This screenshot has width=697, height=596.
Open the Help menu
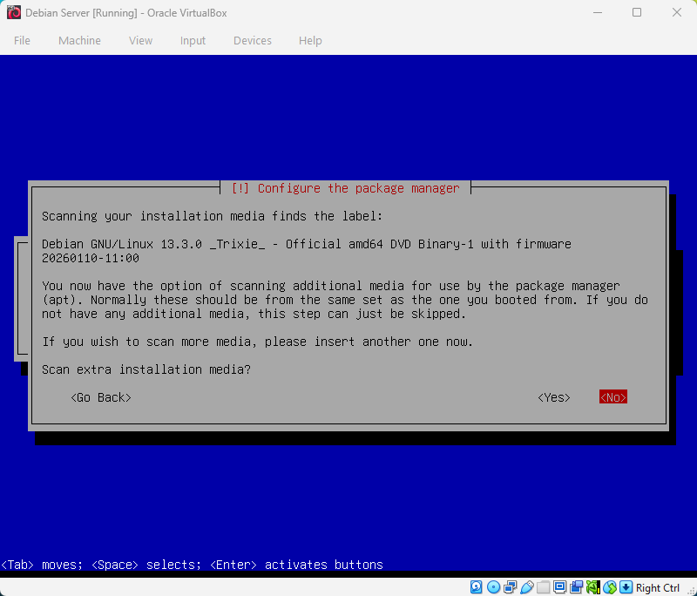(x=310, y=40)
